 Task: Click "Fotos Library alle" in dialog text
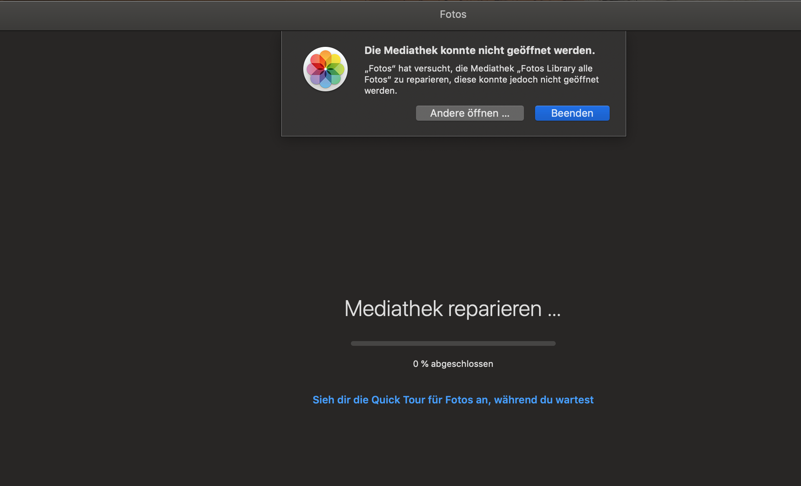coord(556,68)
